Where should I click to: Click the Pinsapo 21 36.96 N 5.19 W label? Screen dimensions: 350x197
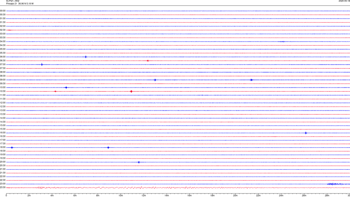pyautogui.click(x=20, y=4)
